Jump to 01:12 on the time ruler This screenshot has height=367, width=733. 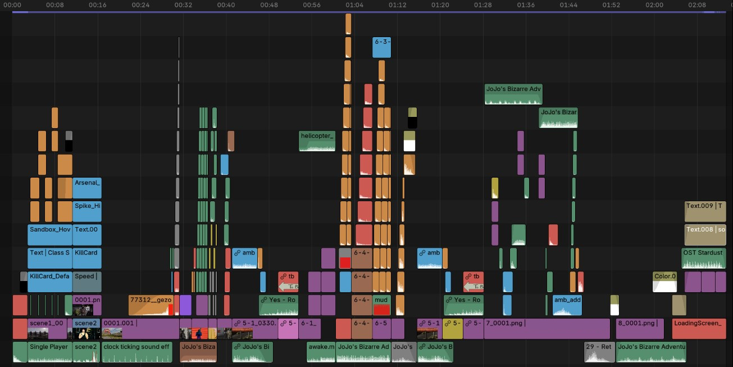point(397,5)
